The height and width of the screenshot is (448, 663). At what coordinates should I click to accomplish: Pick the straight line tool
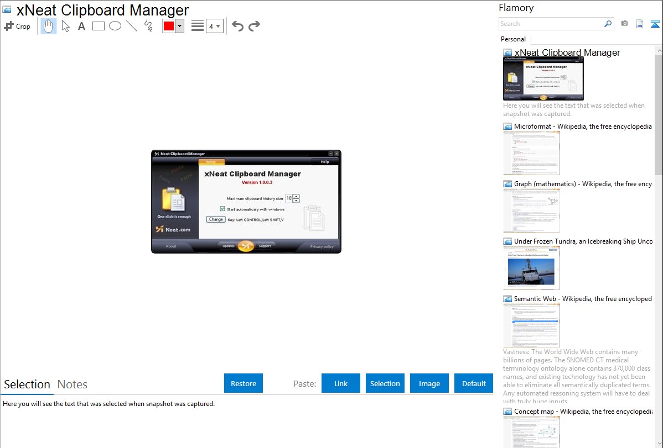click(132, 26)
